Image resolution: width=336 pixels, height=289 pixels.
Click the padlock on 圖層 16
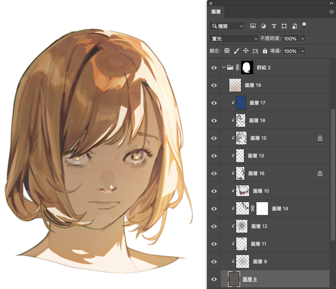click(320, 173)
